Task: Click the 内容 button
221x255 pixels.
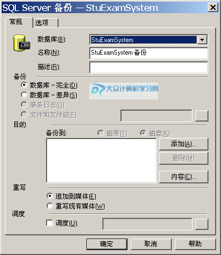Action: point(184,177)
